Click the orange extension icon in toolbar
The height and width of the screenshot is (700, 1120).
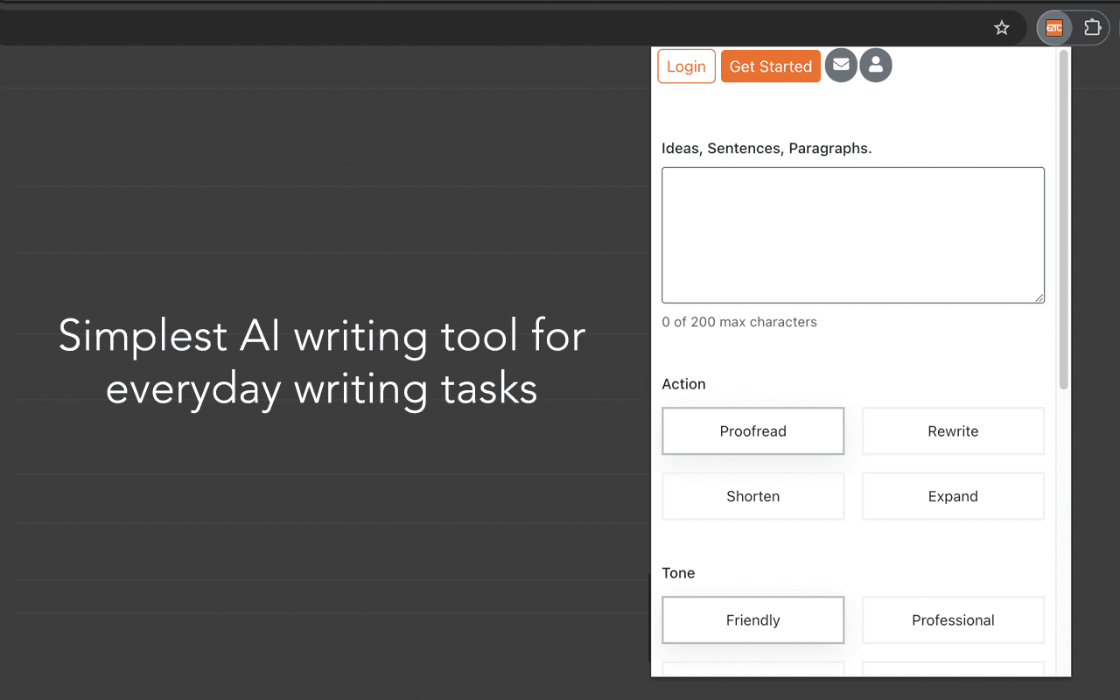[1054, 28]
